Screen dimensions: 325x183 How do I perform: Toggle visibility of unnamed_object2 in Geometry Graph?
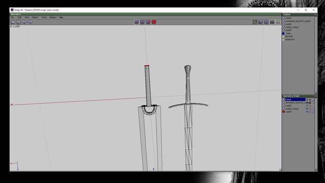(307, 103)
